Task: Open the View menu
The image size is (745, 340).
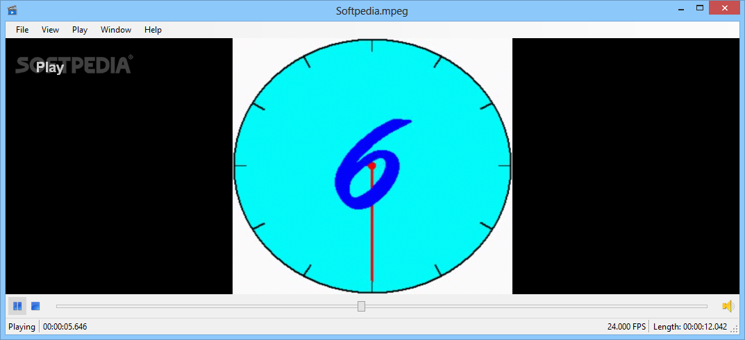Action: pos(51,29)
